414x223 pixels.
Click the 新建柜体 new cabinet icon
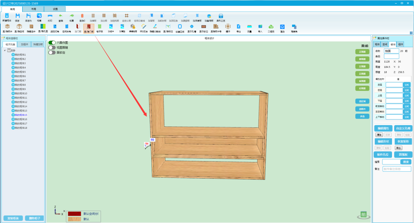point(7,16)
